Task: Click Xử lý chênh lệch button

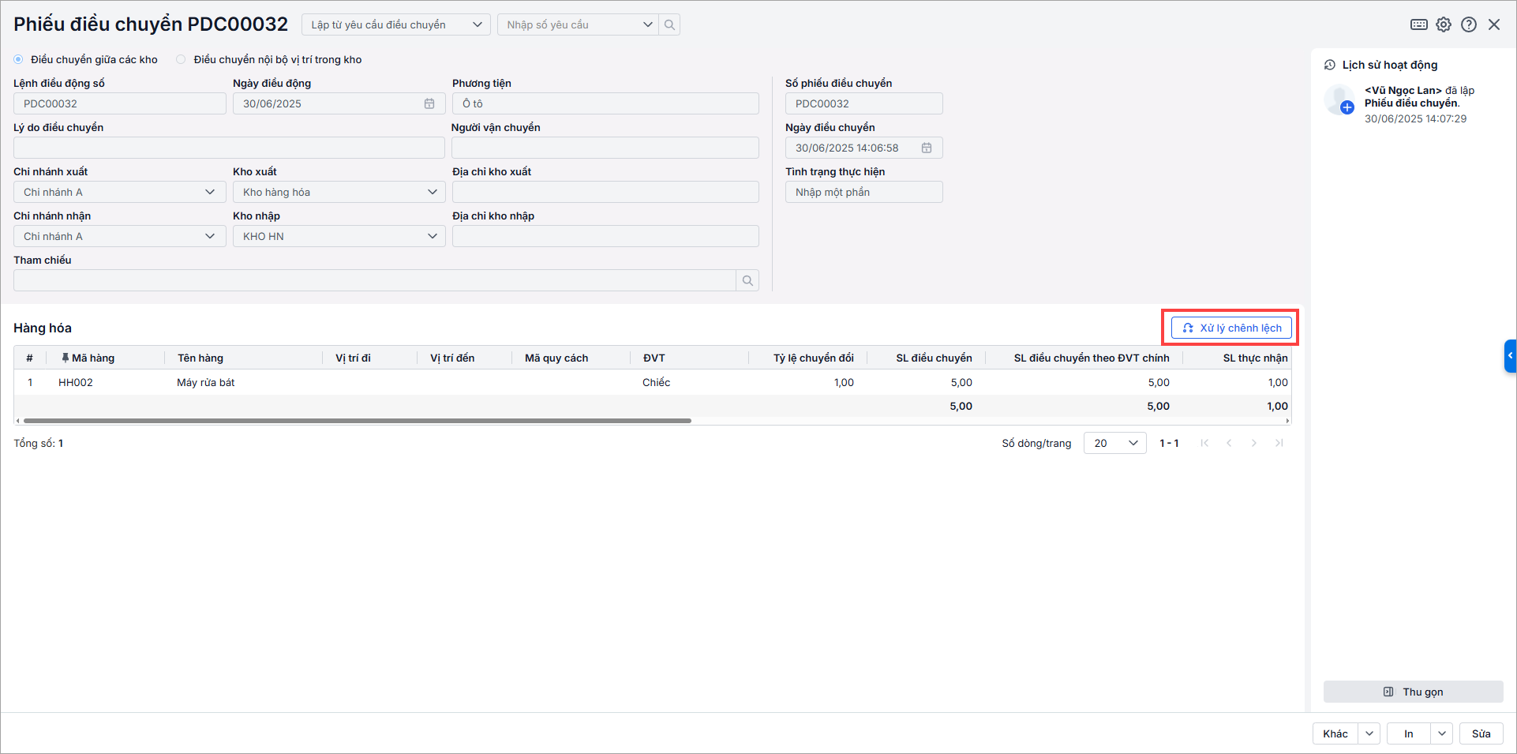Action: click(x=1231, y=328)
